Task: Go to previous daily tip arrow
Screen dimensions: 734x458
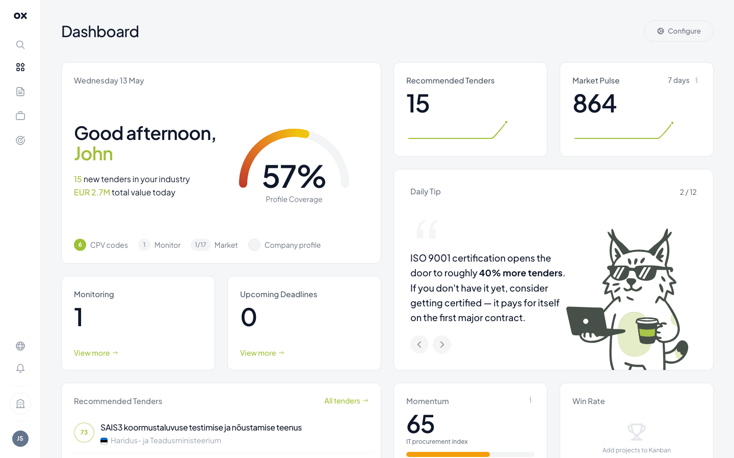Action: coord(420,345)
